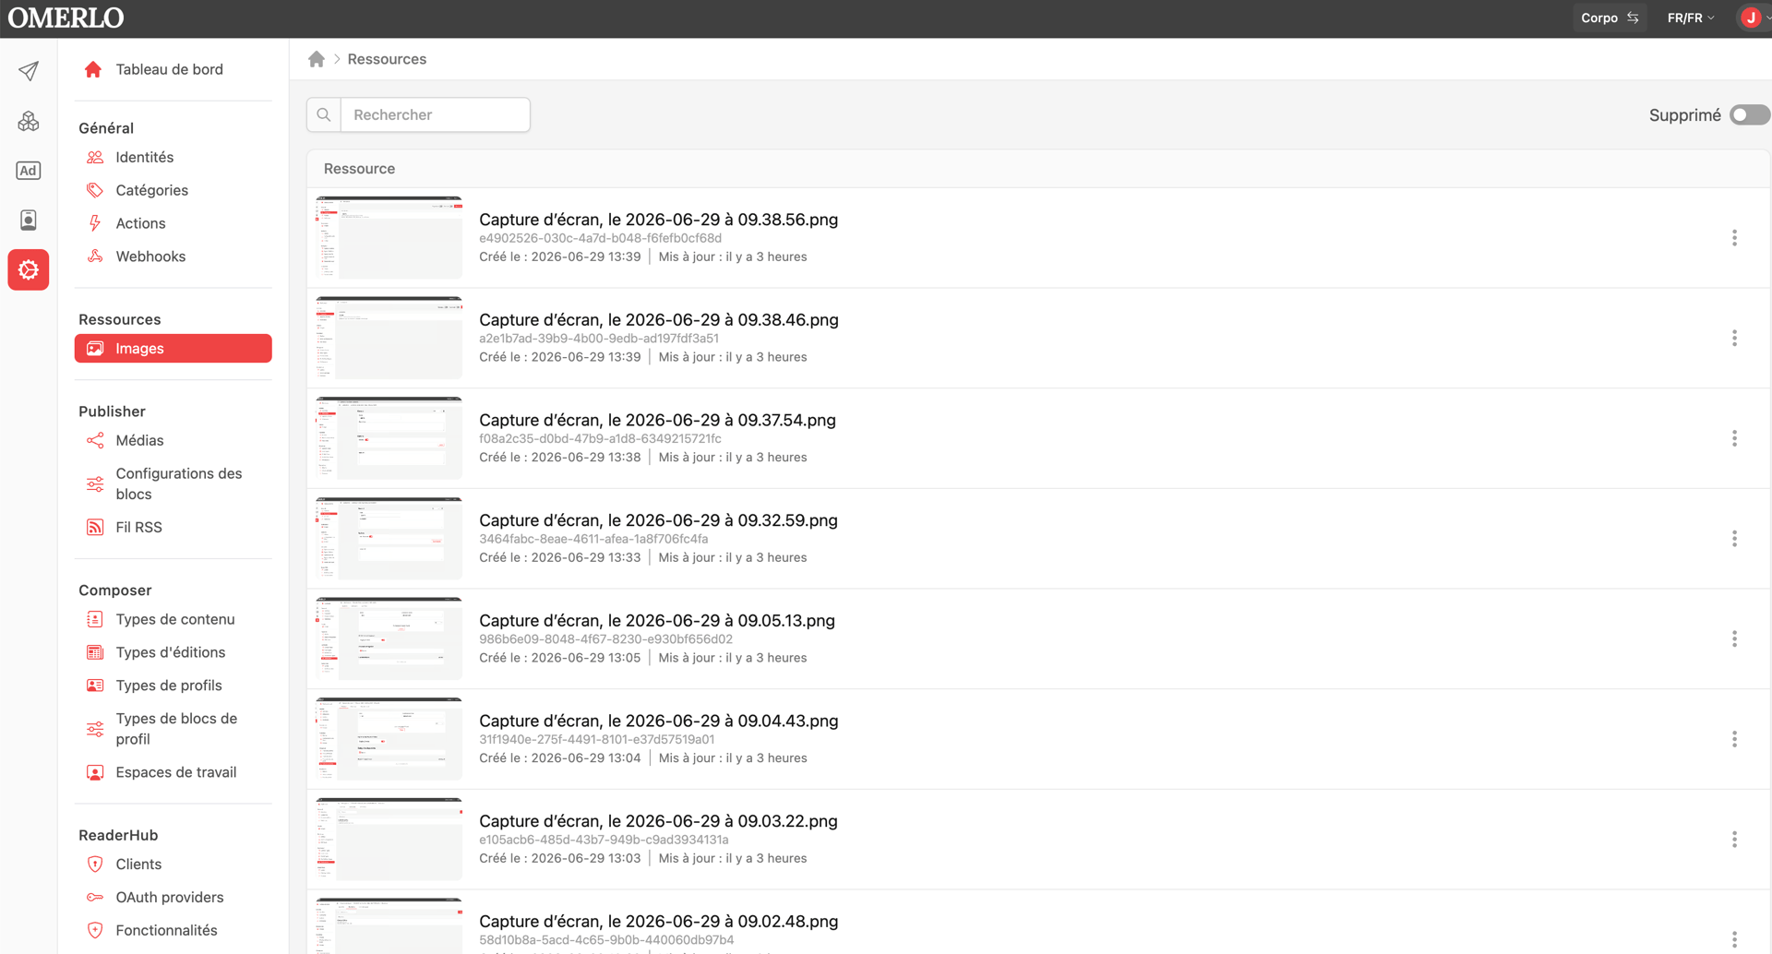
Task: Open options menu for 09.38.46.png capture
Action: 1734,338
